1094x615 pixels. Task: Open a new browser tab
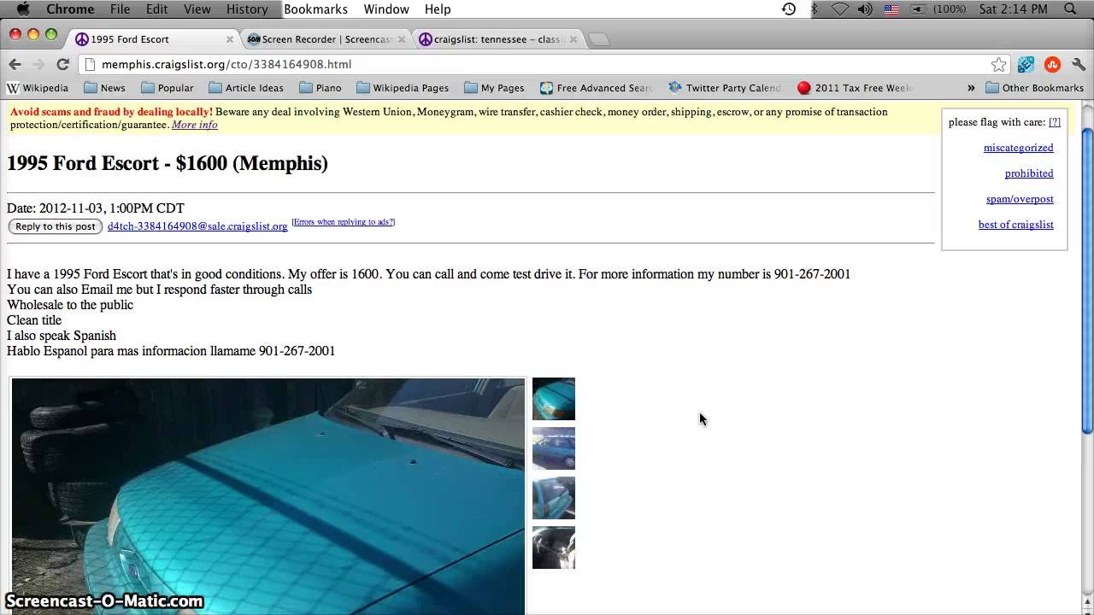coord(599,39)
